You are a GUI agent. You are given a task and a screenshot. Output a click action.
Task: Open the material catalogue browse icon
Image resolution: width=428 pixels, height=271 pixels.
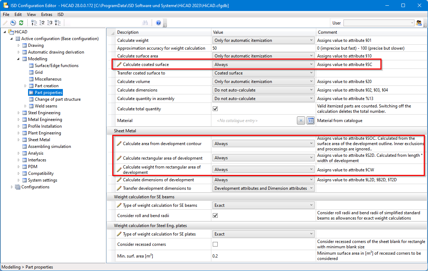[x=310, y=121]
